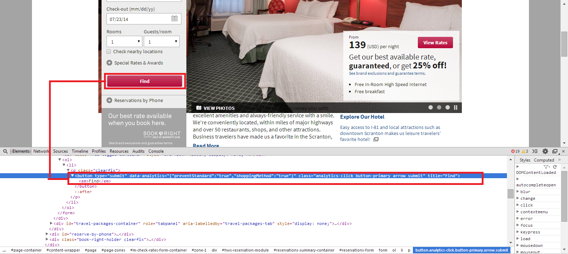Screen dimensions: 568x254
Task: Click the check-out date input field
Action: tap(138, 19)
